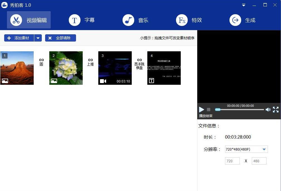Click the play button in preview
Viewport: 281px width, 191px height.
[x=202, y=110]
